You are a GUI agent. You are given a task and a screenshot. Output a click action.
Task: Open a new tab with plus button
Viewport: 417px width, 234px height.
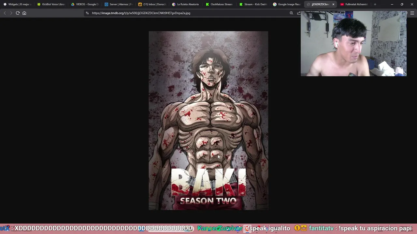[375, 4]
